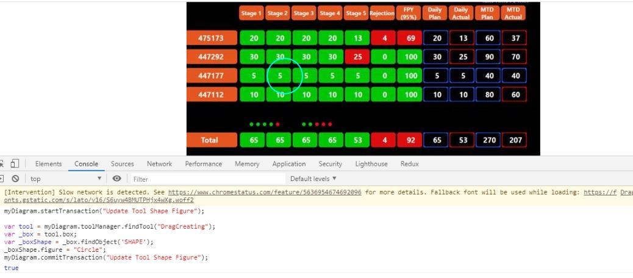Click the _boxShape.figure = "Circle" console line
Screen dimensions: 633x278
pyautogui.click(x=55, y=250)
